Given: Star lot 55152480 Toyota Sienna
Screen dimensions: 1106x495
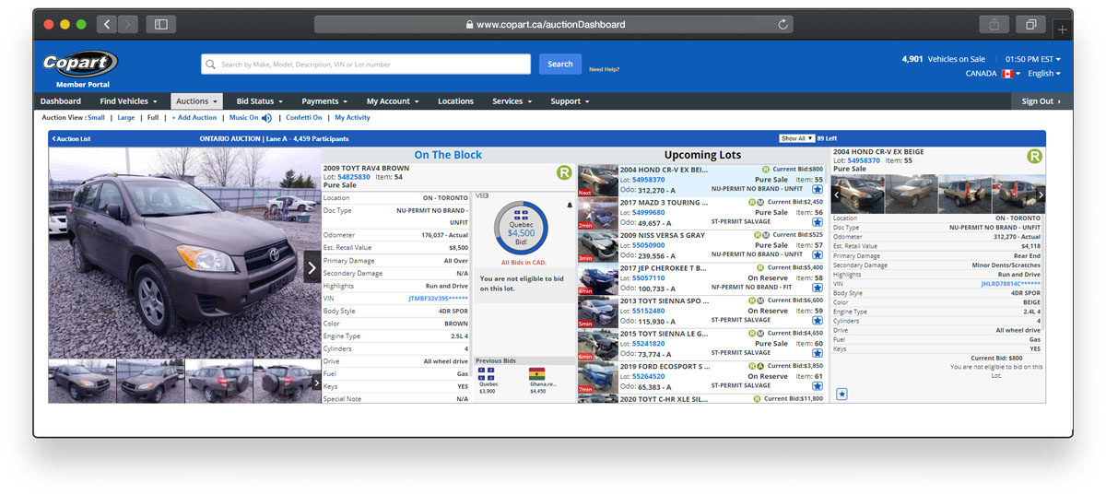Looking at the screenshot, I should [818, 320].
